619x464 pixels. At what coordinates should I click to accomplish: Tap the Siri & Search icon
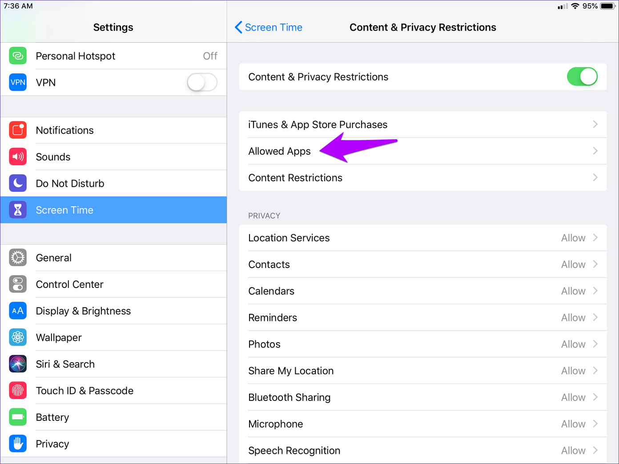(18, 364)
